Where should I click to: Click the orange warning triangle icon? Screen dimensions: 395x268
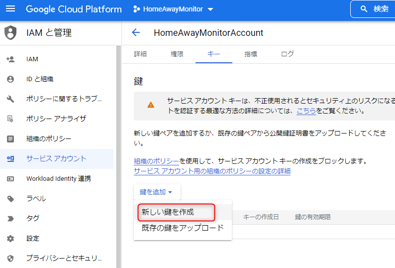coord(151,105)
